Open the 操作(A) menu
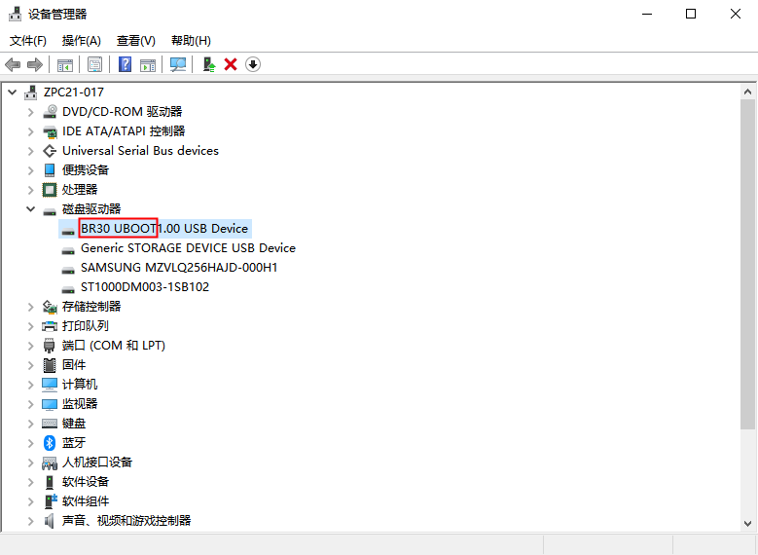 pyautogui.click(x=81, y=41)
